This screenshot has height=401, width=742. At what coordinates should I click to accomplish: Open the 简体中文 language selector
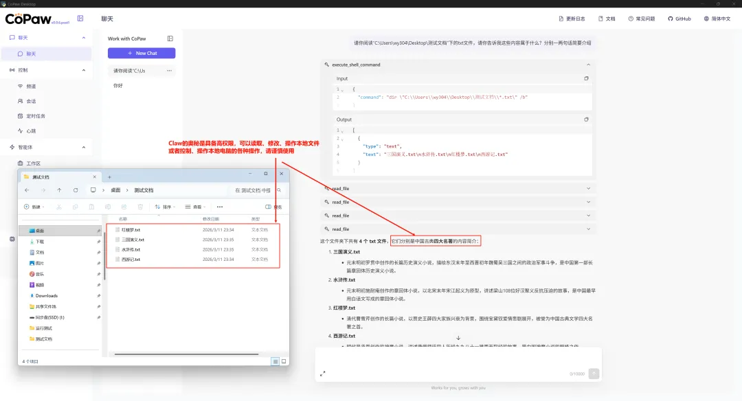[x=717, y=19]
